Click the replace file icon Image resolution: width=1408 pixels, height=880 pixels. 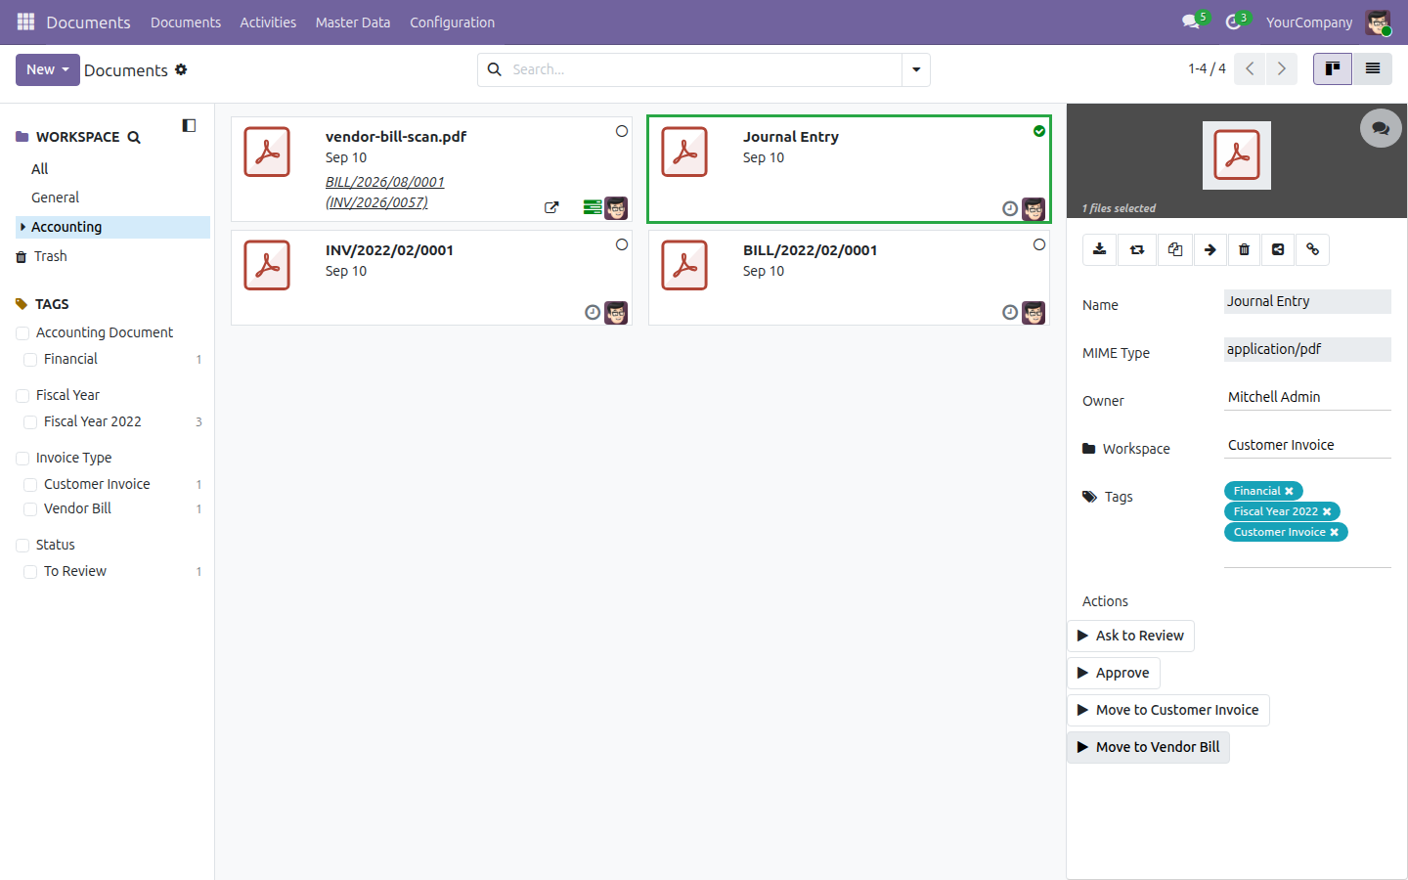point(1137,249)
